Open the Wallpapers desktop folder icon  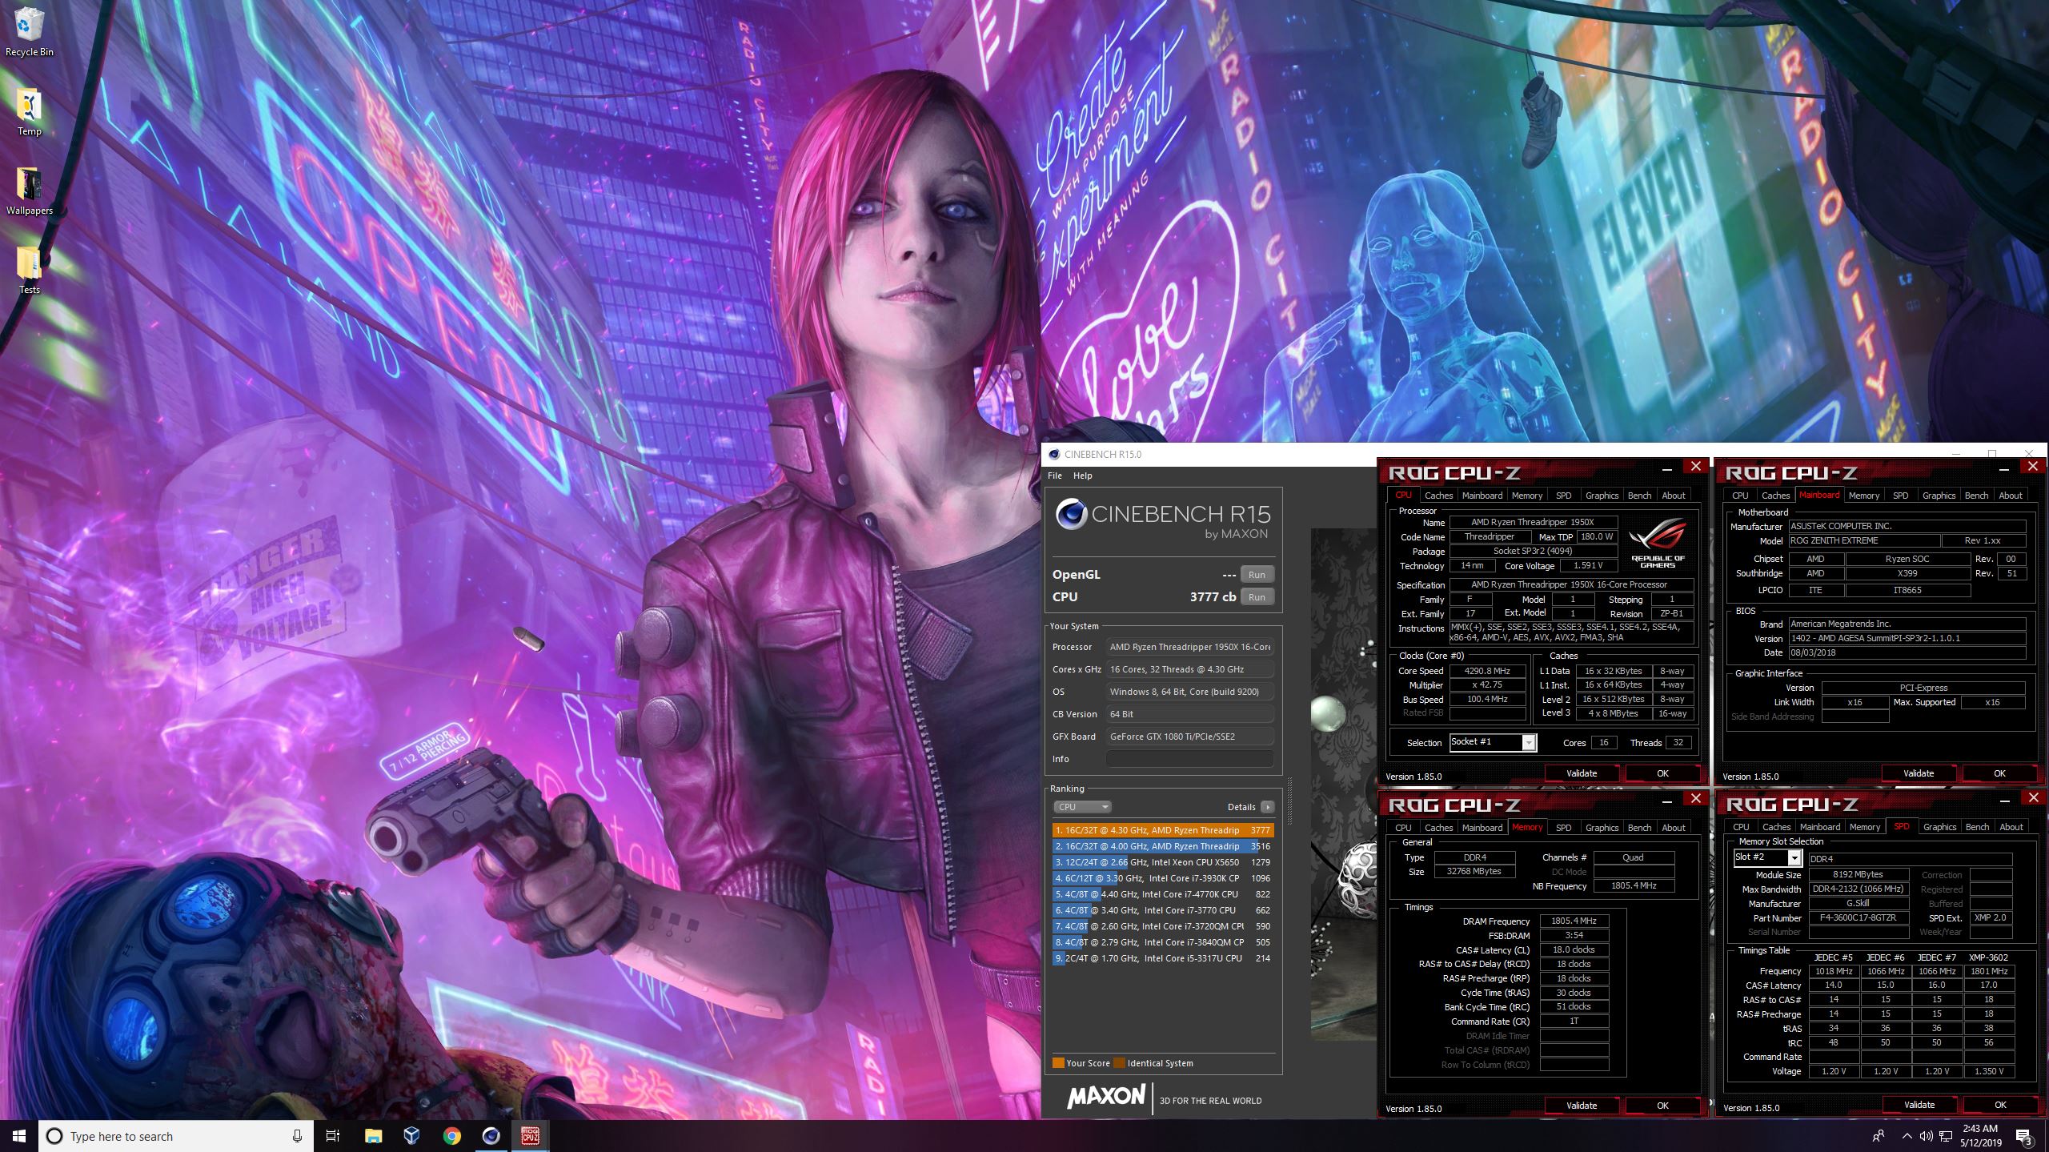coord(29,191)
